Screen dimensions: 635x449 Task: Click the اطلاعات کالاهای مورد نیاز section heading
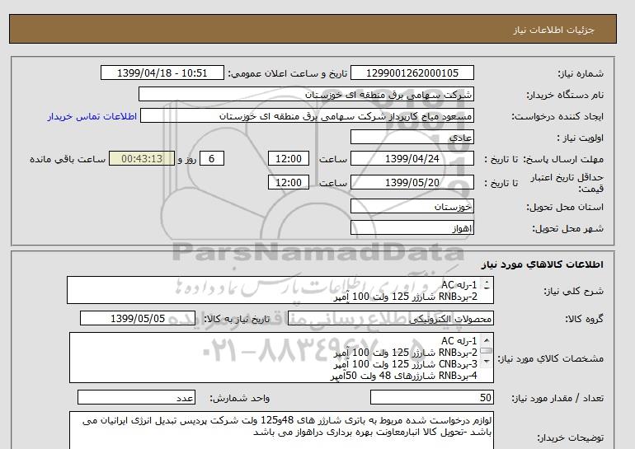[543, 264]
